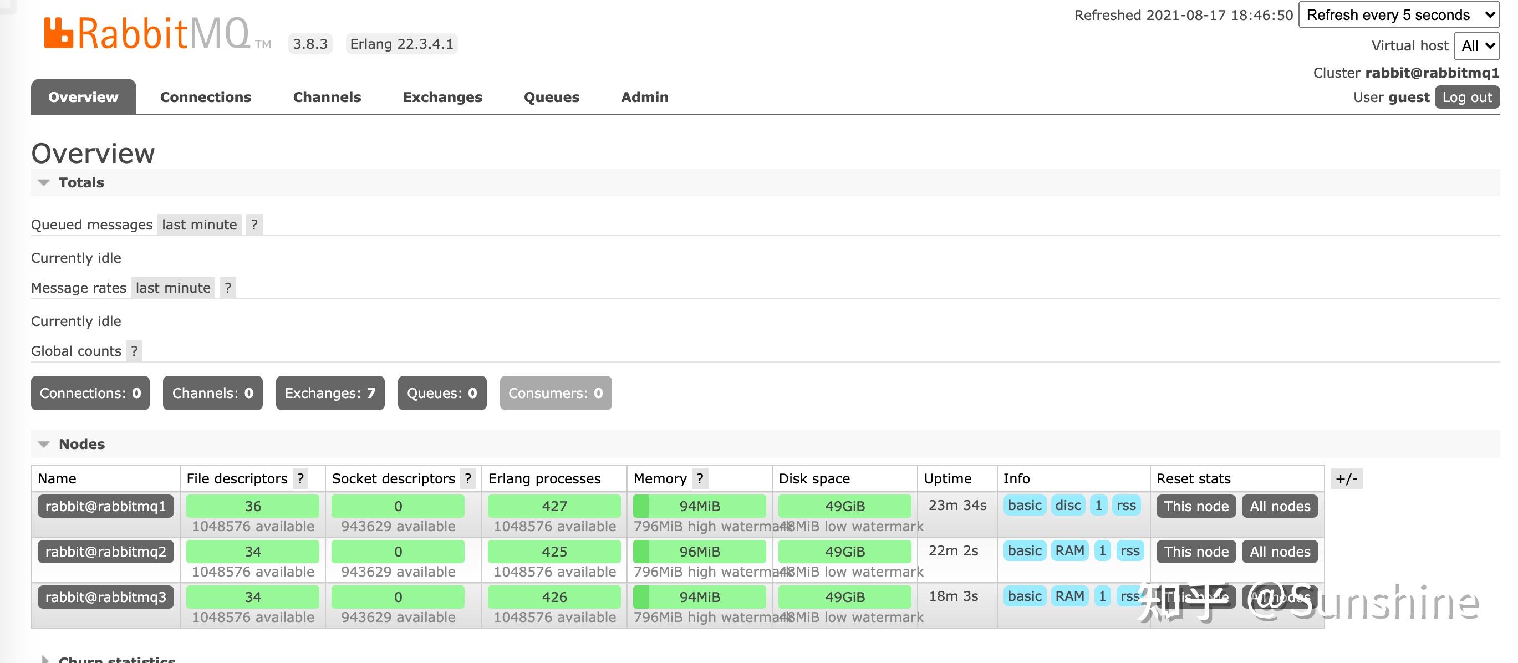Open the Memory help question mark icon

click(x=700, y=478)
